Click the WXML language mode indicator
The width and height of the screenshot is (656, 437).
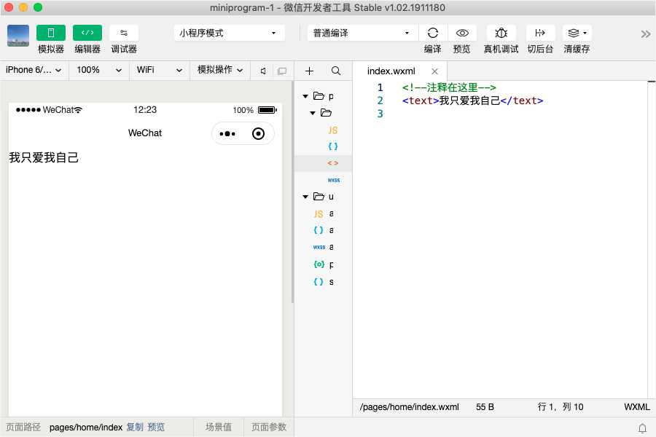click(x=637, y=407)
